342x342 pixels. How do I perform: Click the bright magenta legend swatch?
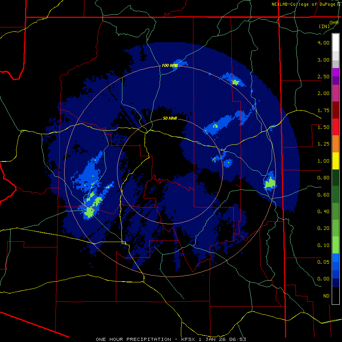(x=336, y=72)
